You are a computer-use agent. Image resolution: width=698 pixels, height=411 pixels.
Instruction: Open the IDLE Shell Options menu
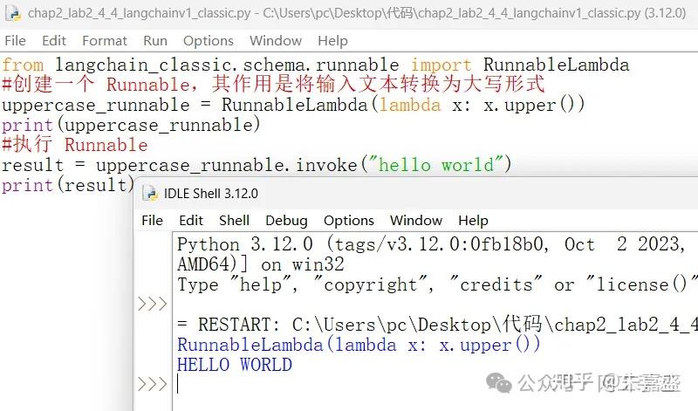point(348,221)
